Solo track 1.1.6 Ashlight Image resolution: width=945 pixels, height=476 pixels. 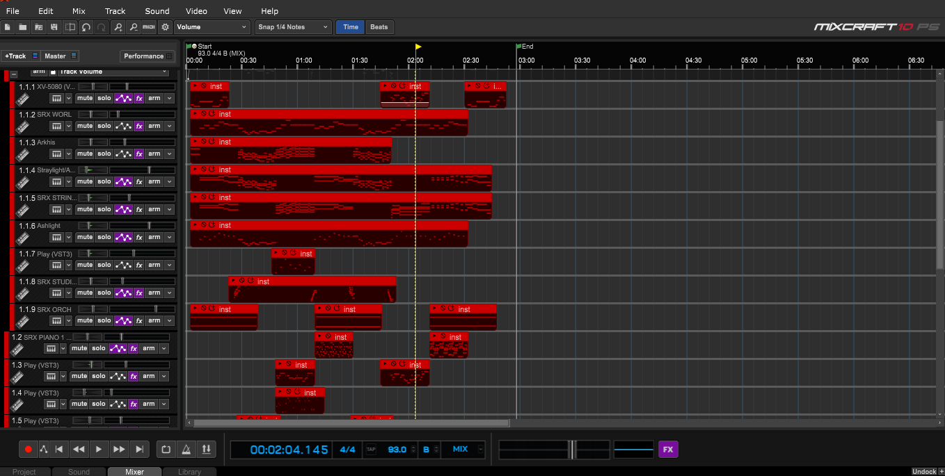pyautogui.click(x=104, y=237)
